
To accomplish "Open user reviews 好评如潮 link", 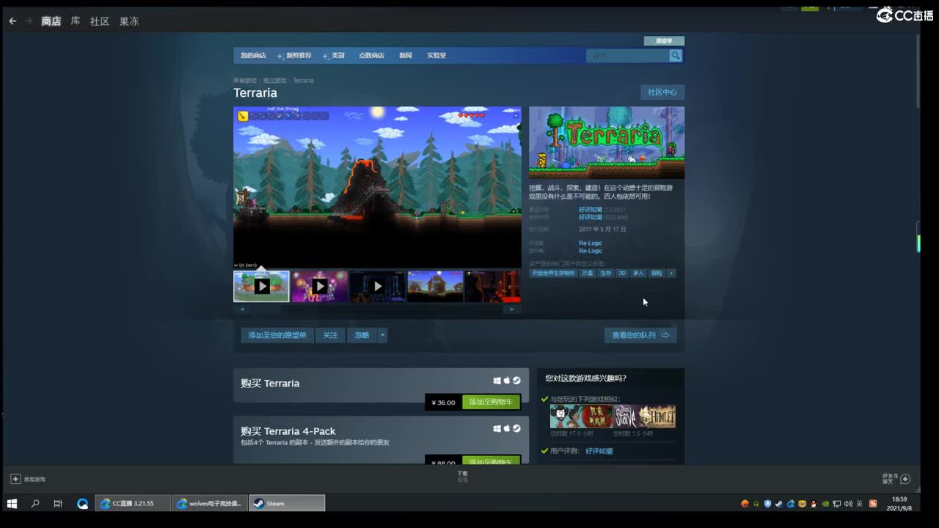I will 599,451.
